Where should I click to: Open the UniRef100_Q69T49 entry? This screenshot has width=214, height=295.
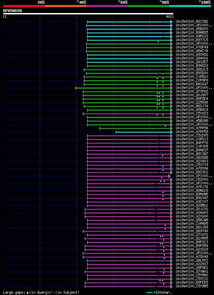(192, 231)
